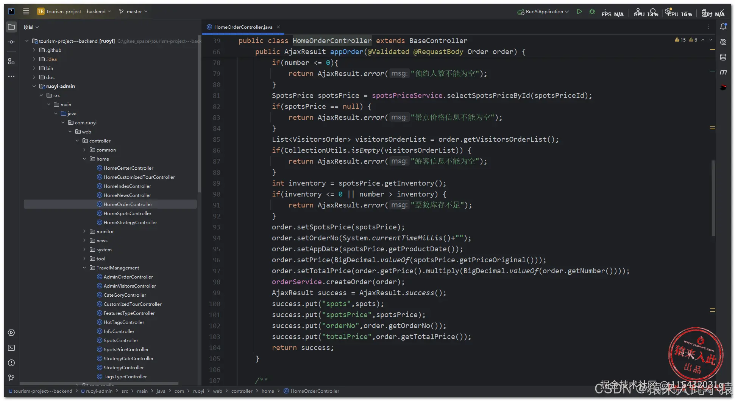Click ruoyi-admin in the breadcrumb bar
Image resolution: width=735 pixels, height=401 pixels.
click(96, 391)
